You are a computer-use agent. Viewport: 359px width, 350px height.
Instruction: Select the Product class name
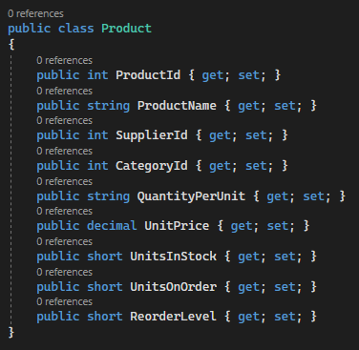(x=126, y=29)
